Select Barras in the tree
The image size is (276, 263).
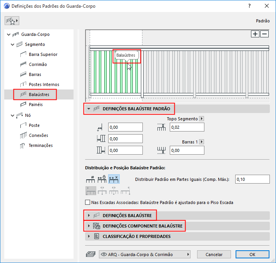click(35, 74)
